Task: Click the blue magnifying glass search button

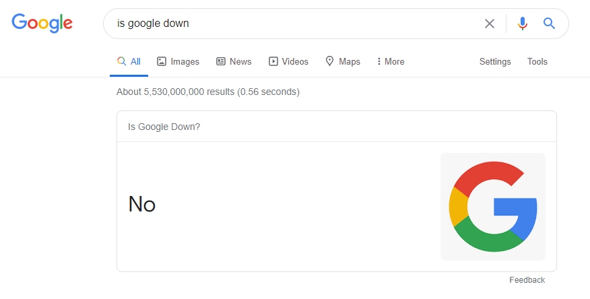Action: click(549, 24)
